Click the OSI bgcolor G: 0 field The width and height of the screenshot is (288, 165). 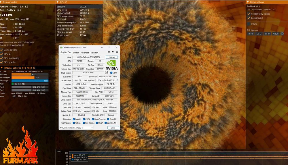tap(259, 34)
